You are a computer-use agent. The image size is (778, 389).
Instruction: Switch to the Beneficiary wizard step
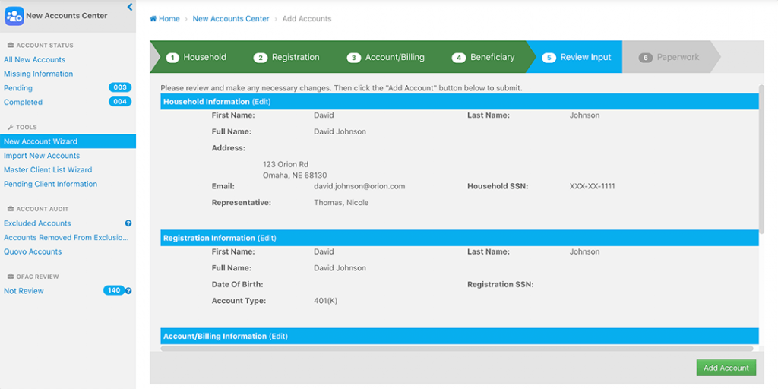(484, 57)
